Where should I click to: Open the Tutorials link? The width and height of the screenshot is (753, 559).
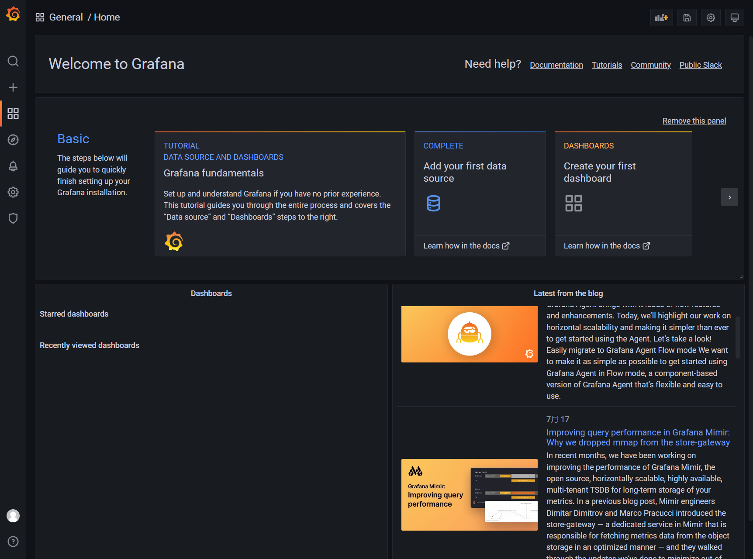click(607, 65)
